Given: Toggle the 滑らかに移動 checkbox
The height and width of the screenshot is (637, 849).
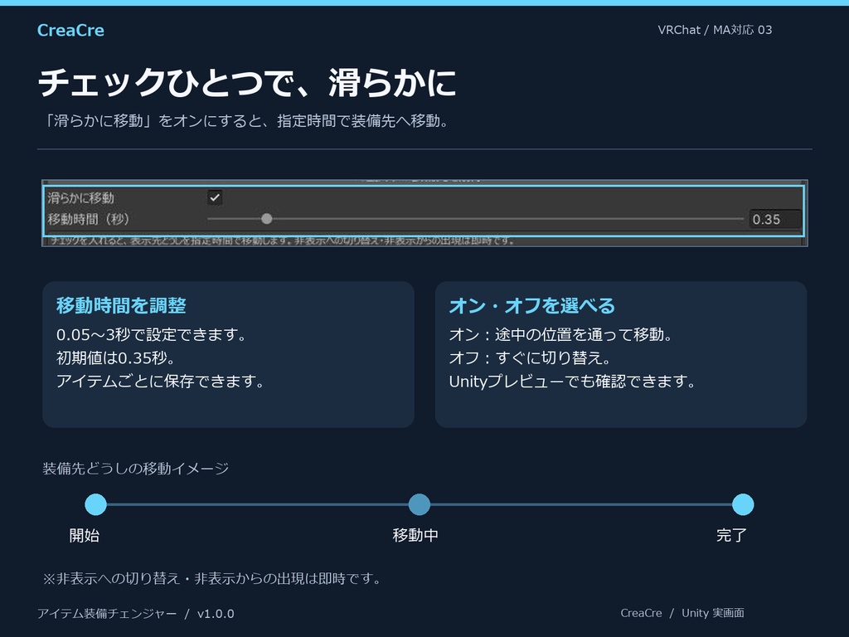Looking at the screenshot, I should tap(215, 197).
